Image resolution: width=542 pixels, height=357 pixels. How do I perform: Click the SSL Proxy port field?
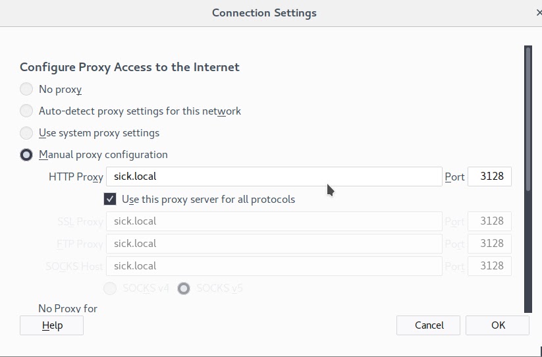coord(489,221)
